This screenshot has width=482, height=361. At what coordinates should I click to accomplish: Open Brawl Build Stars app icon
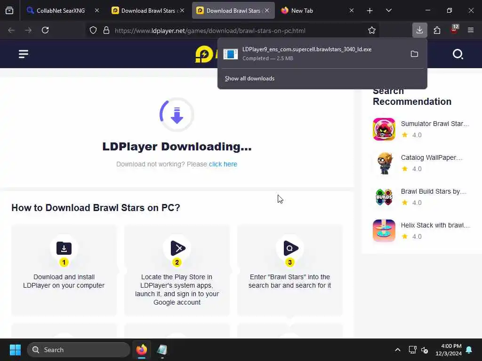pyautogui.click(x=384, y=197)
